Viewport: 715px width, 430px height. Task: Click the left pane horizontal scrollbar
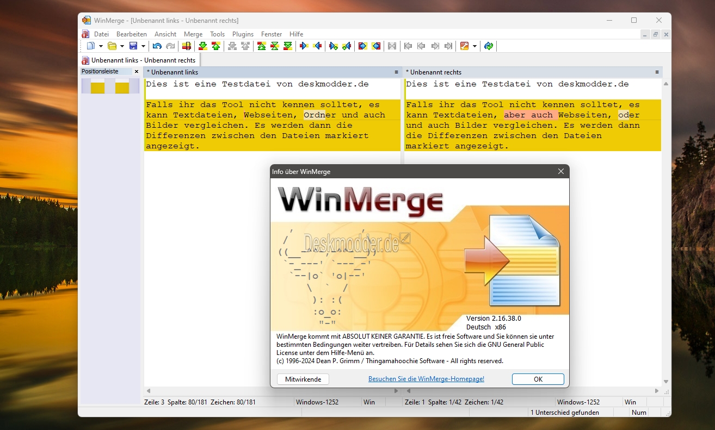pos(273,391)
